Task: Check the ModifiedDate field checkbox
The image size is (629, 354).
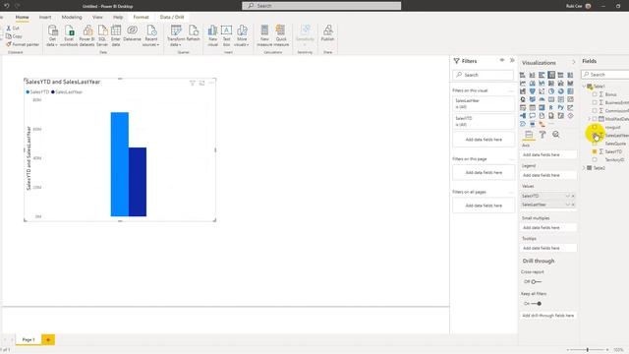Action: 595,119
